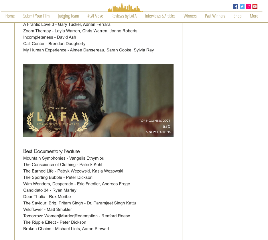Click 'Call Center - Brendan Daugherty'
The height and width of the screenshot is (240, 268).
(x=54, y=44)
